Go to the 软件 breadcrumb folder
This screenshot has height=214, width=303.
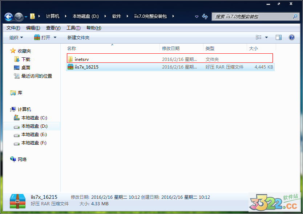tap(117, 16)
